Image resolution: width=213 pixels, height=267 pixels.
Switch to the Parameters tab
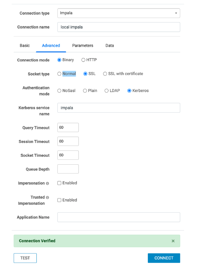(83, 45)
